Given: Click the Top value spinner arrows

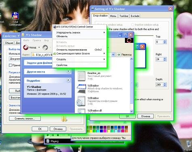Looking at the screenshot, I should [165, 42].
